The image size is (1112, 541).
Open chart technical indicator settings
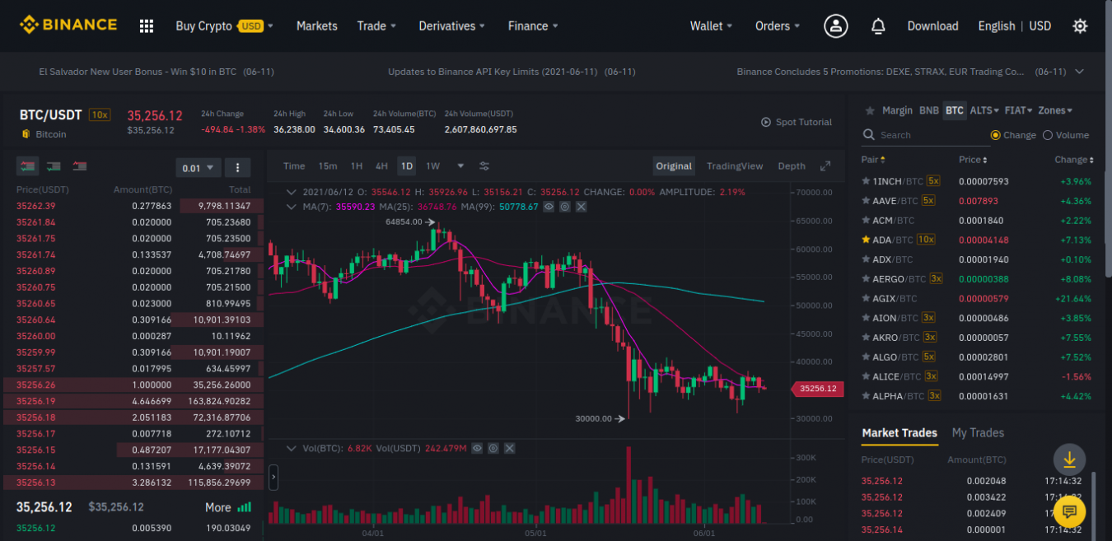(x=484, y=166)
